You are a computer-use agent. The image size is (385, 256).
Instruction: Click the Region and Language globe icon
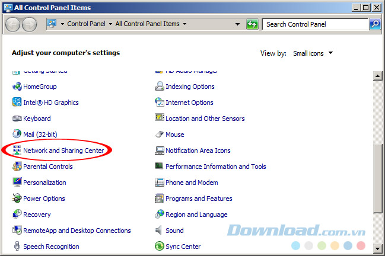[160, 214]
